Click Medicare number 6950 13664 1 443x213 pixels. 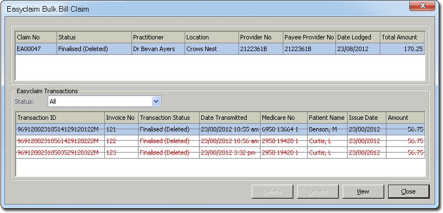coord(284,129)
